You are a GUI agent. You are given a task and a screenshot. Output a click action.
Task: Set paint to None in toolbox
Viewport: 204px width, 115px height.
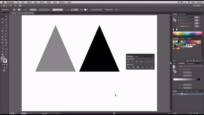(7, 65)
